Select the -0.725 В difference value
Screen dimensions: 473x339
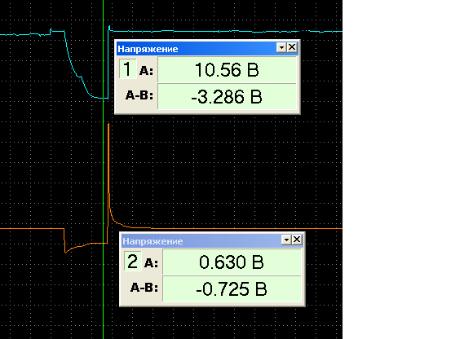click(232, 289)
